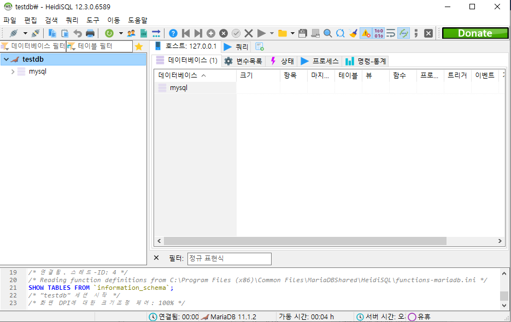Screen dimensions: 511x322
Task: Toggle the green reformat brackets icon
Action: [404, 33]
